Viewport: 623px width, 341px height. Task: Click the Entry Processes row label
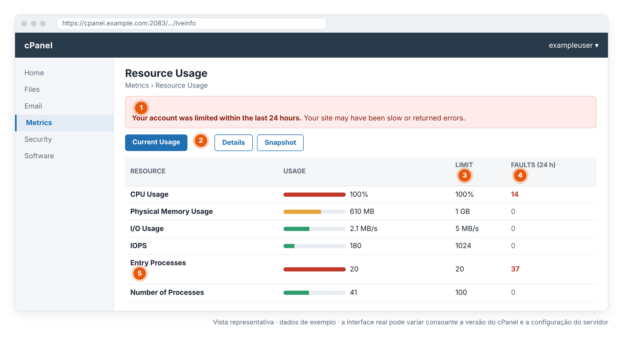158,263
